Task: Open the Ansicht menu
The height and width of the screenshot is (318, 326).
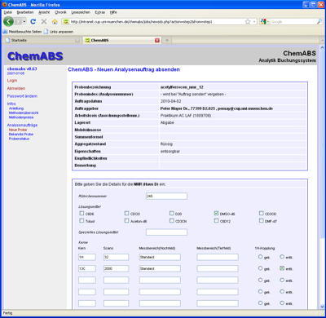Action: (x=44, y=12)
